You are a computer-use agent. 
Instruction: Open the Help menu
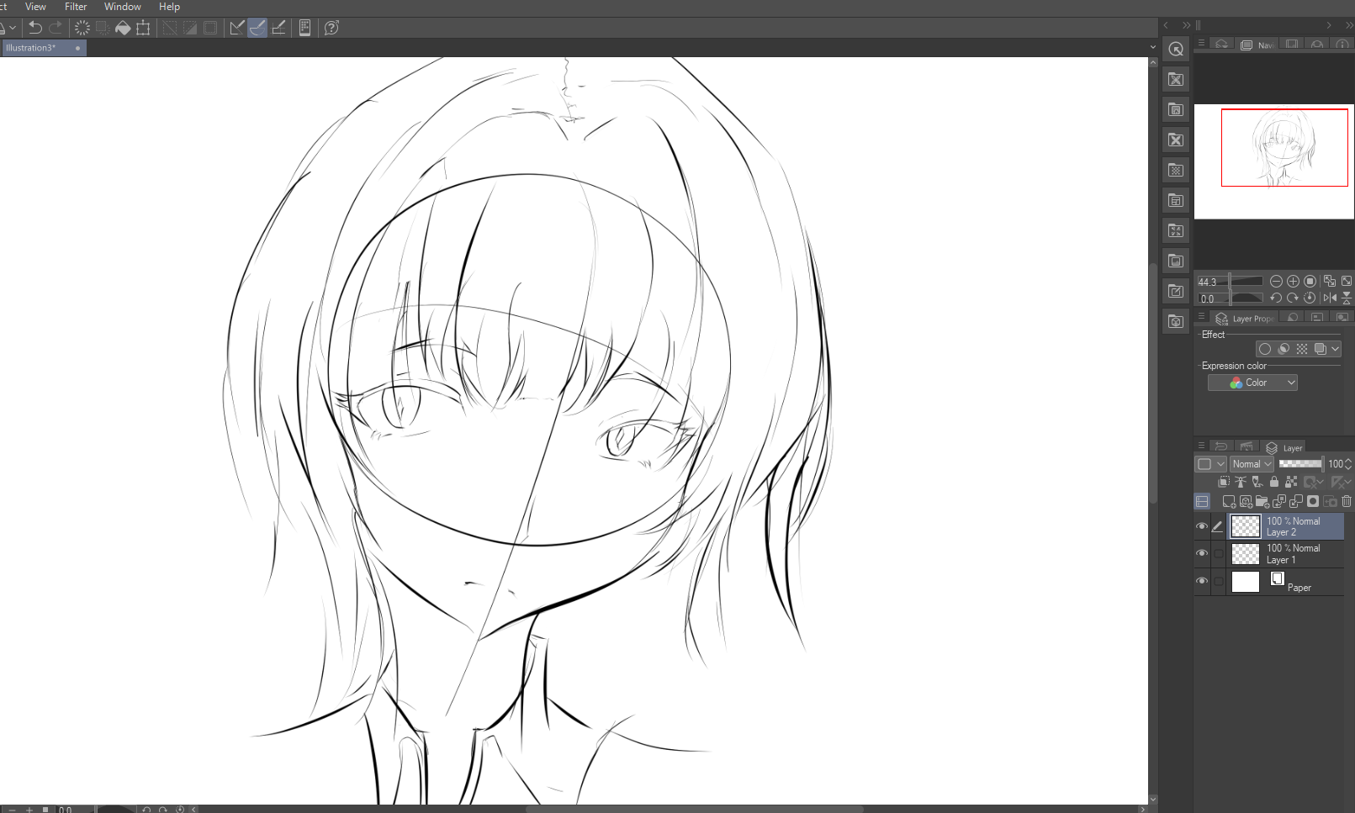(x=169, y=7)
